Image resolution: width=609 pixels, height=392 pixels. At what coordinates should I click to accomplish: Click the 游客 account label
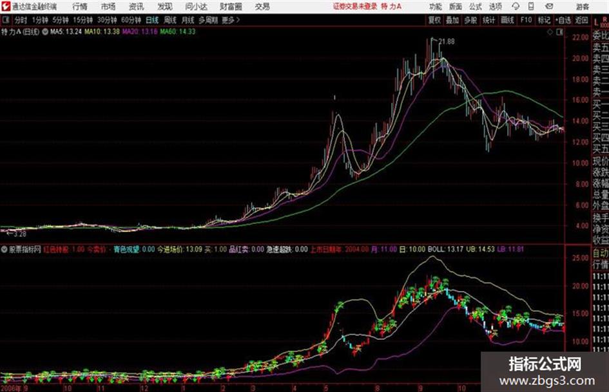coord(583,6)
